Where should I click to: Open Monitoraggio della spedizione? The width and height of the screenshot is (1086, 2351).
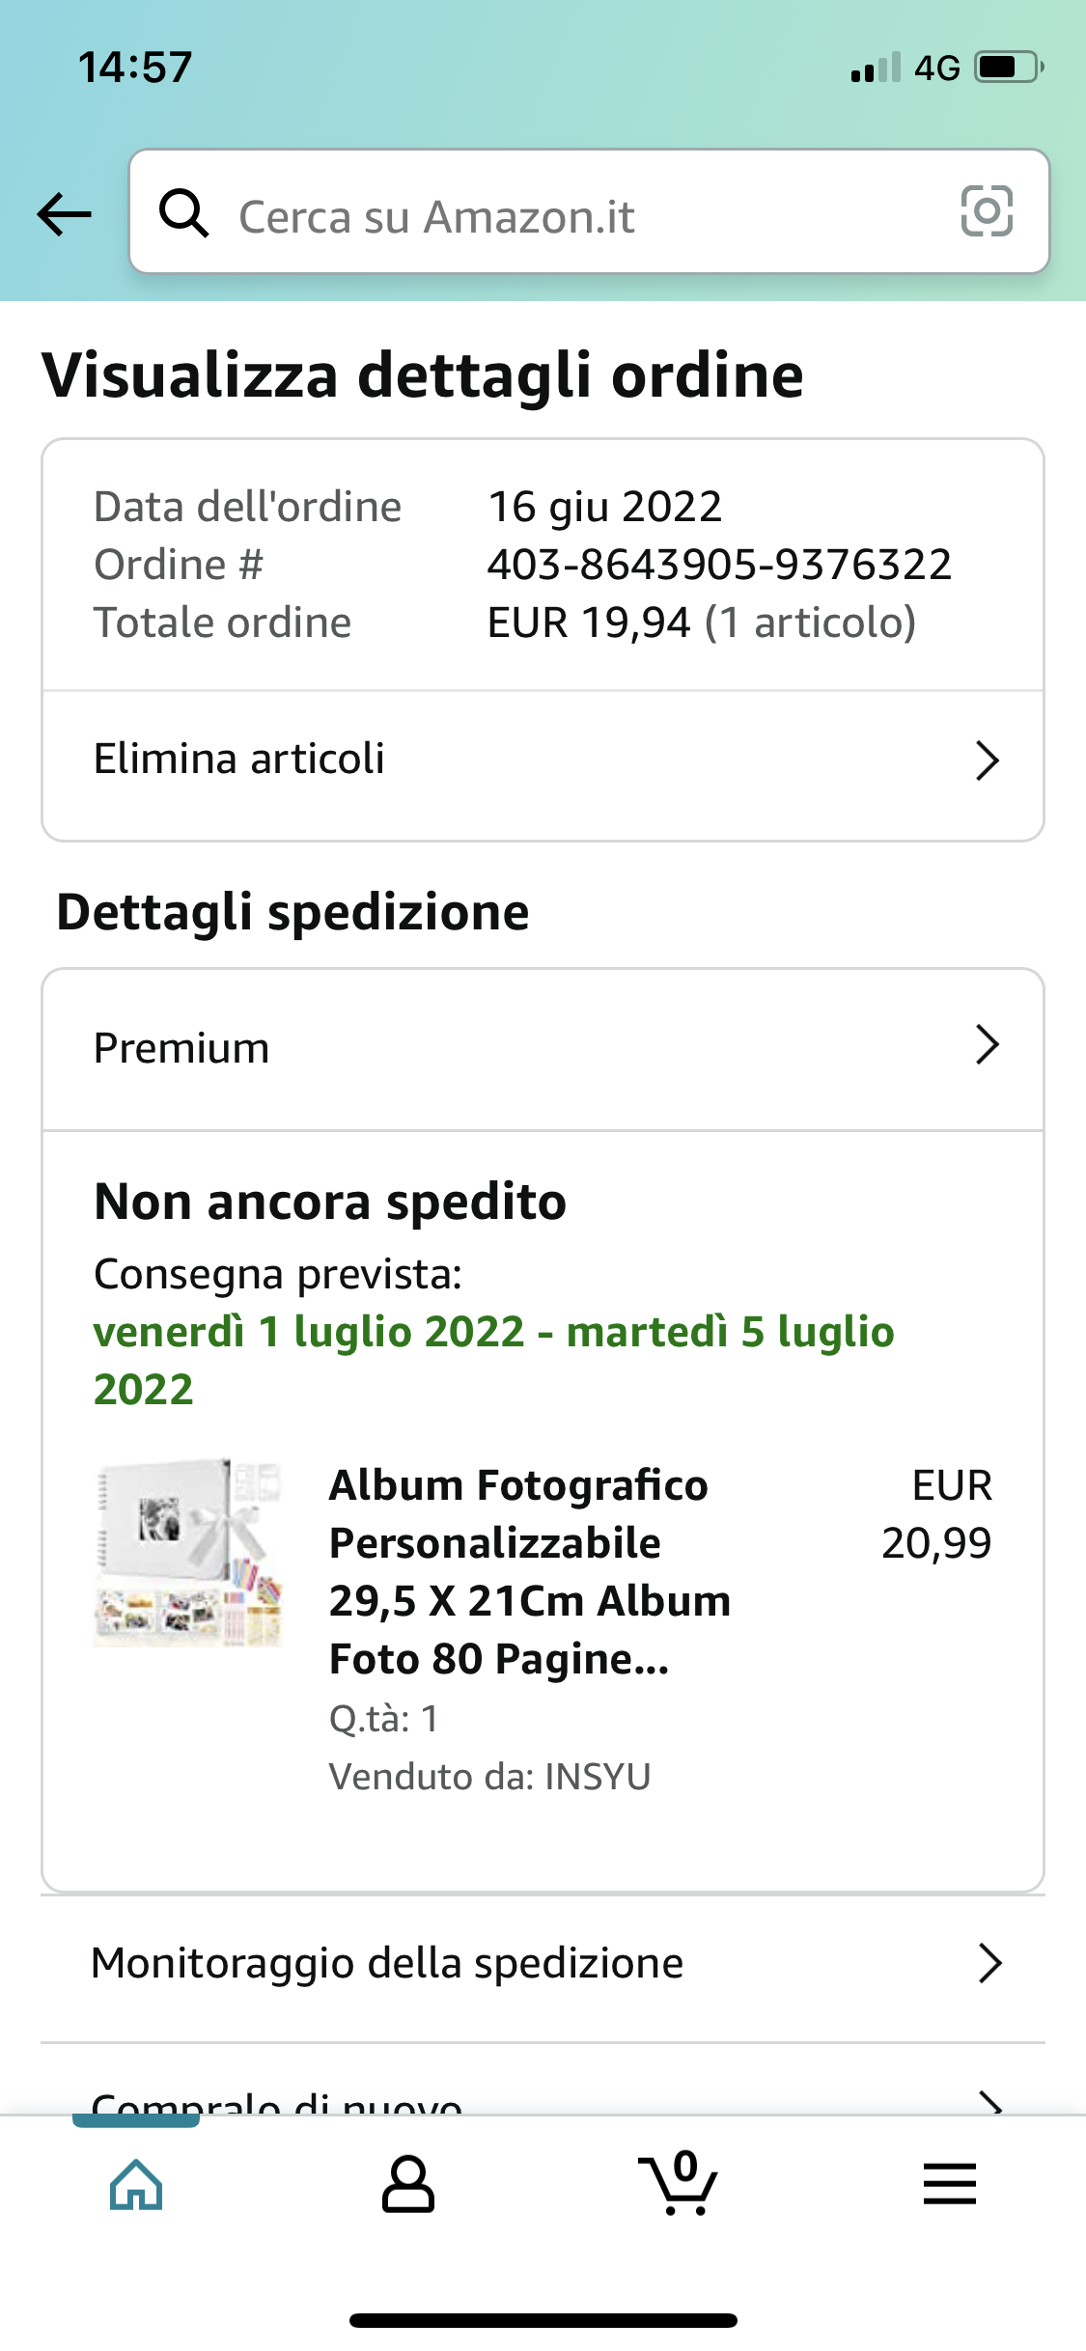point(387,1964)
